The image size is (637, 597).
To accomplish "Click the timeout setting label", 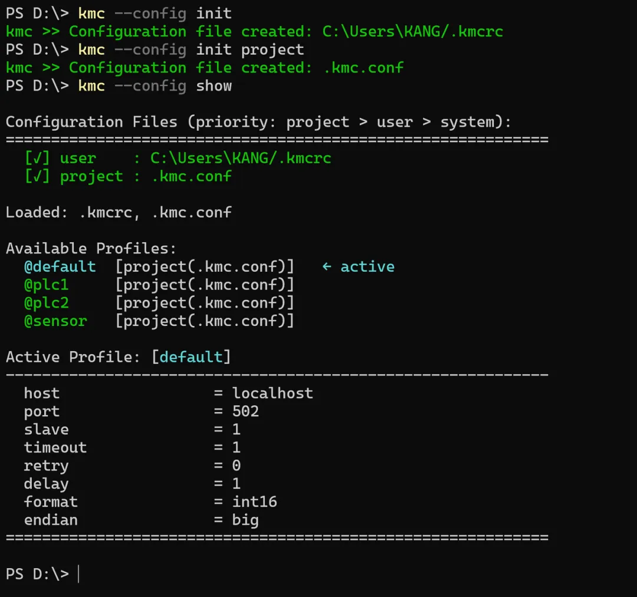I will [x=55, y=447].
